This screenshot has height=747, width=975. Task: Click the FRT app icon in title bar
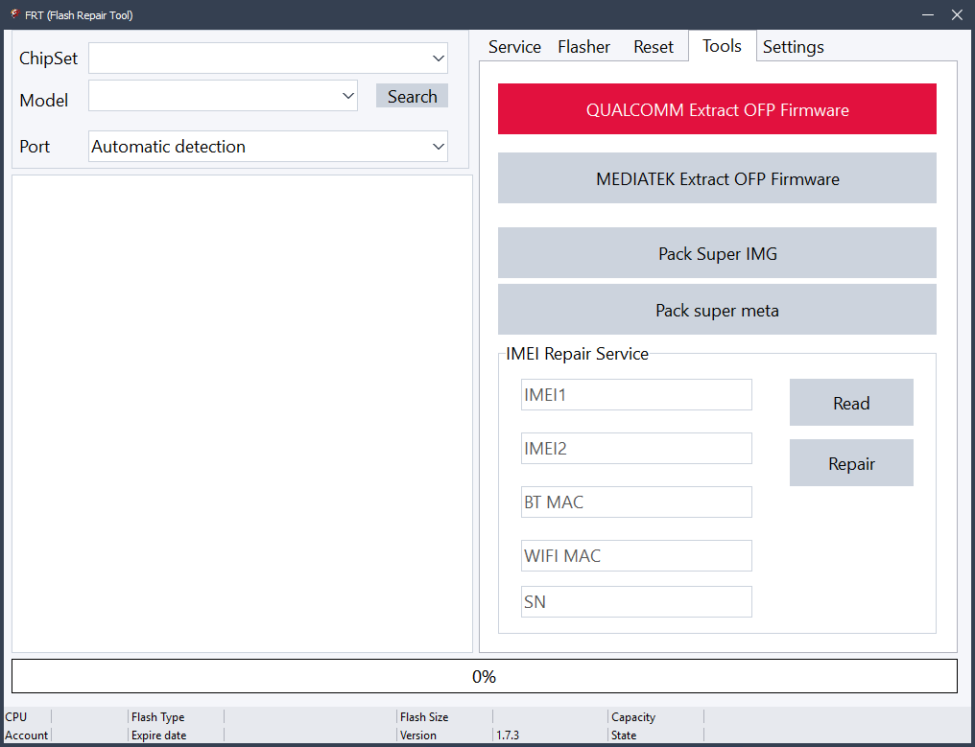(x=14, y=14)
